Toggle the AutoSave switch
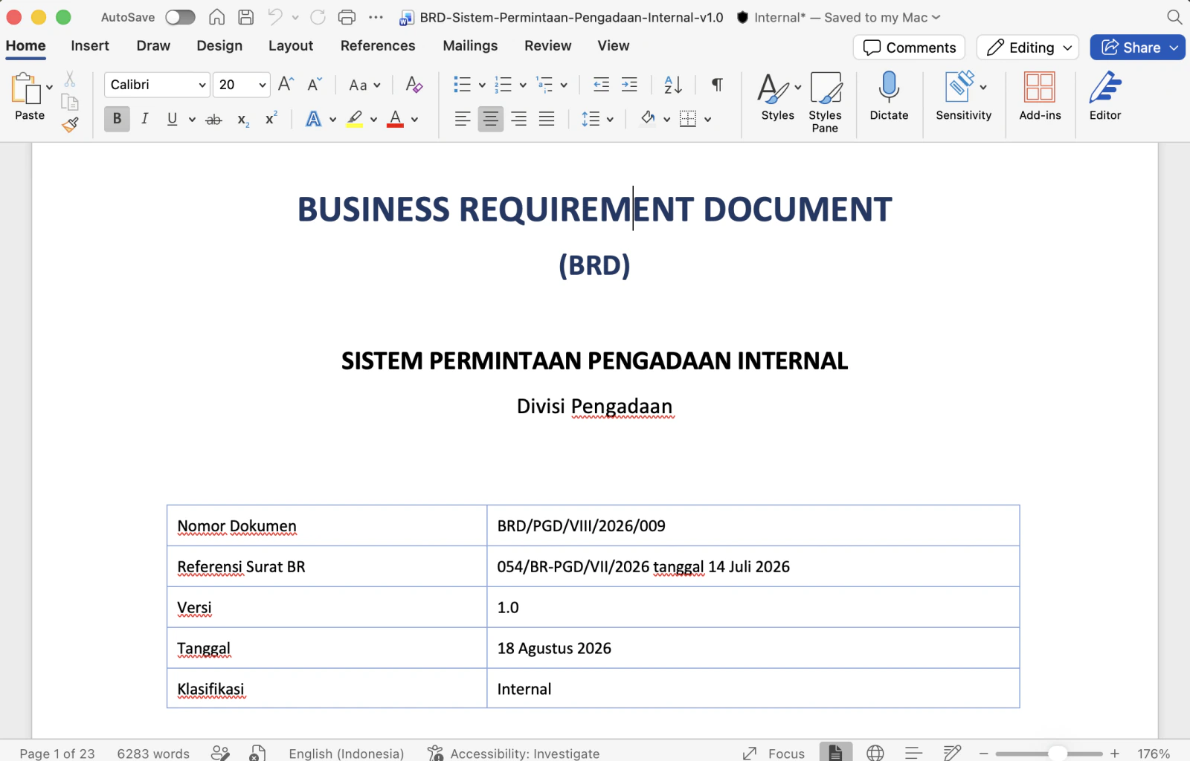This screenshot has width=1190, height=761. coord(180,17)
